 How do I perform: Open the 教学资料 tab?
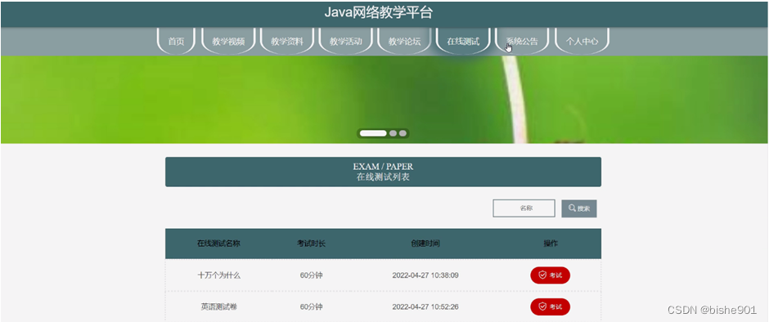click(287, 41)
